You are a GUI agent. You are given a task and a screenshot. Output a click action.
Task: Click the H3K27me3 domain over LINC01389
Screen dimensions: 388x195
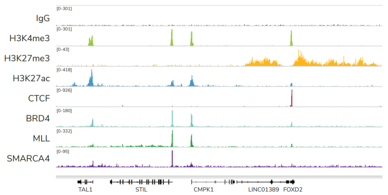click(x=263, y=62)
